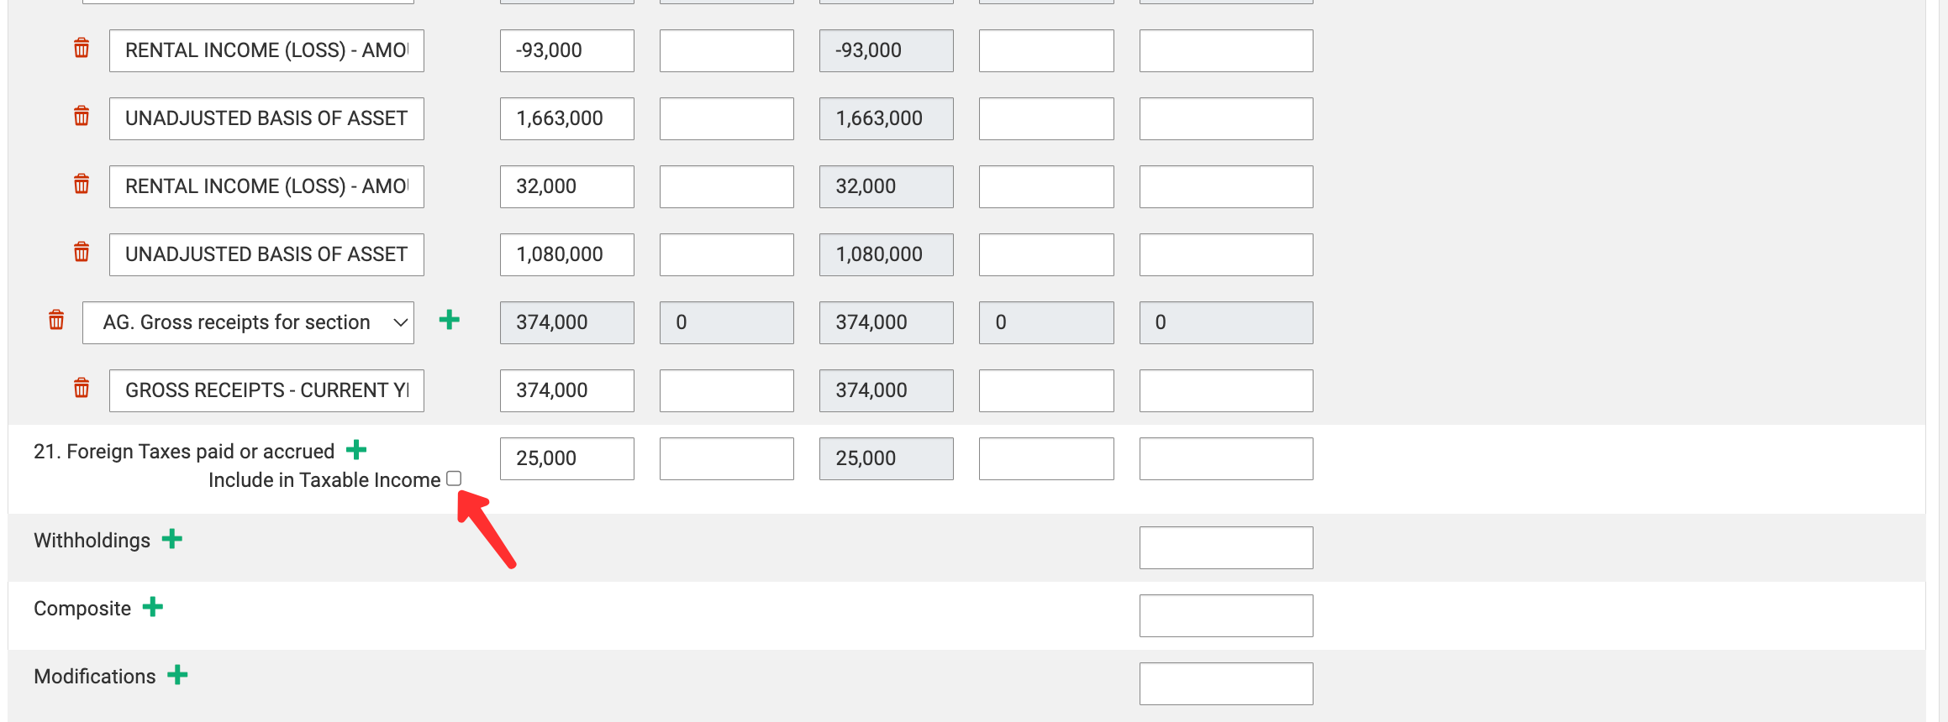The width and height of the screenshot is (1948, 722).
Task: Click the Composite amount field
Action: coord(1225,615)
